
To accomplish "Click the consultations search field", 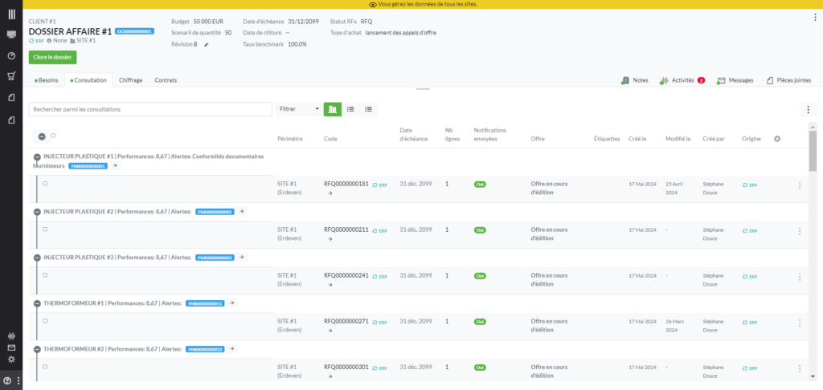I will [149, 109].
